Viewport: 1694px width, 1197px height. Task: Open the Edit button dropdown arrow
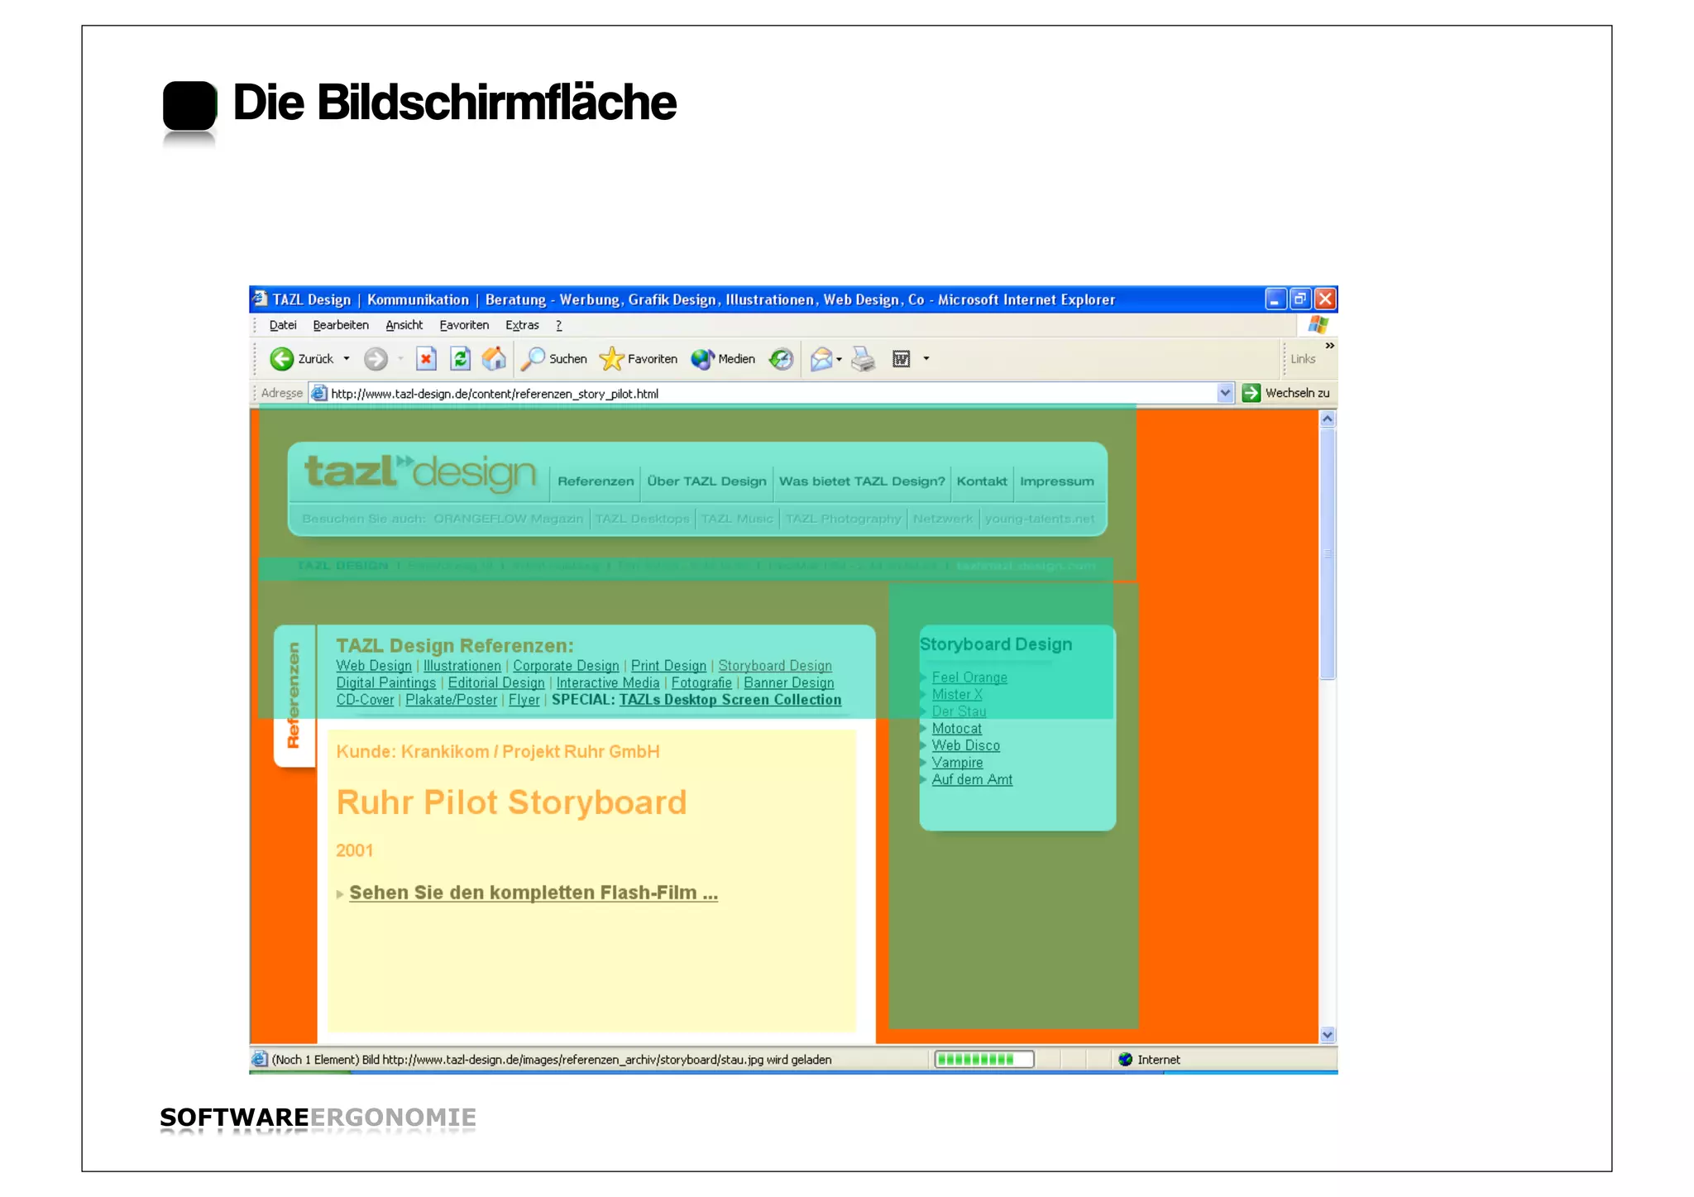click(x=926, y=359)
